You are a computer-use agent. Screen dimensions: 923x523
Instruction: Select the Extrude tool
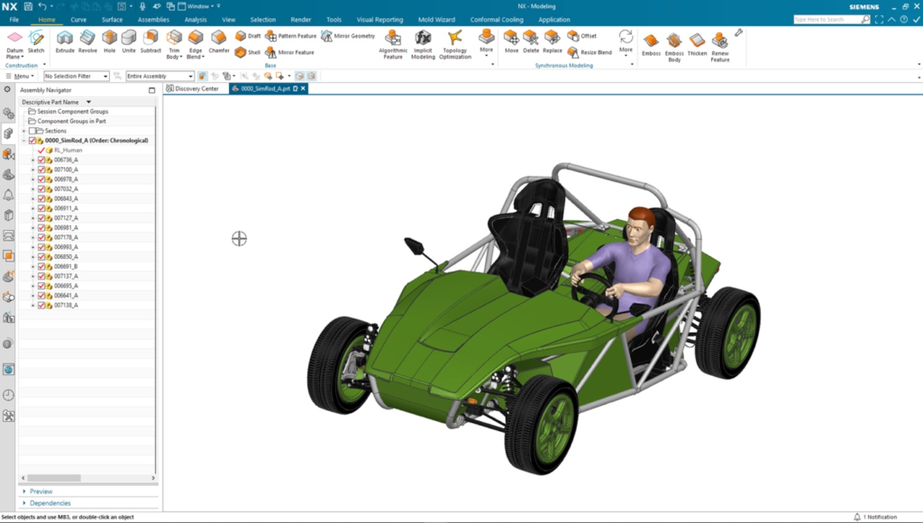(65, 41)
